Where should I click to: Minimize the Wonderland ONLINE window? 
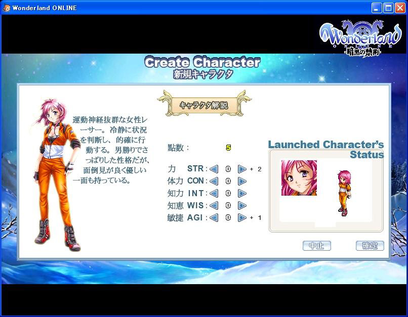(x=377, y=8)
